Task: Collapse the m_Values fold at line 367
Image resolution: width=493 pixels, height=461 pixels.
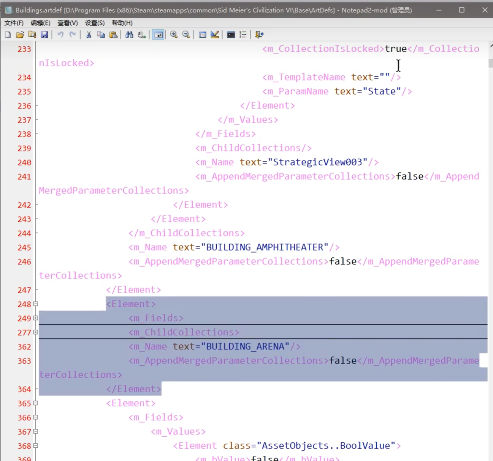Action: 36,431
